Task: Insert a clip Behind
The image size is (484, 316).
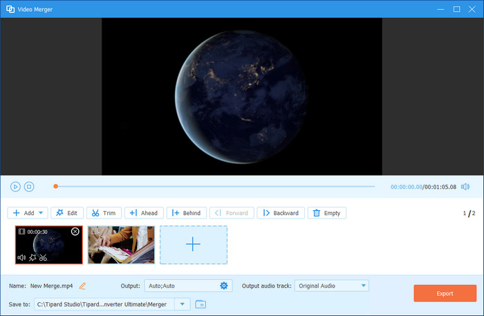Action: [187, 213]
